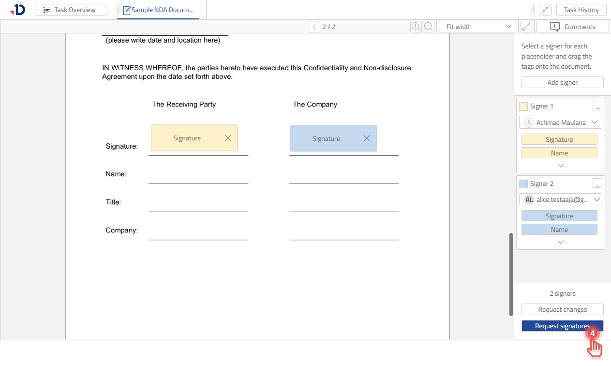Click the Add signer button
Screen dimensions: 611x366
coord(562,82)
